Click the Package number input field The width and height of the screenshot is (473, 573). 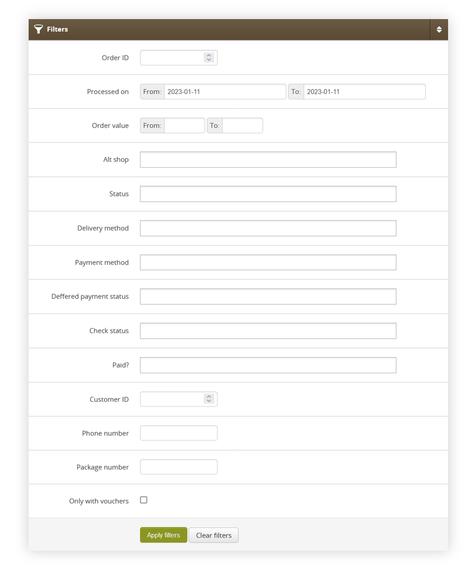click(x=179, y=467)
